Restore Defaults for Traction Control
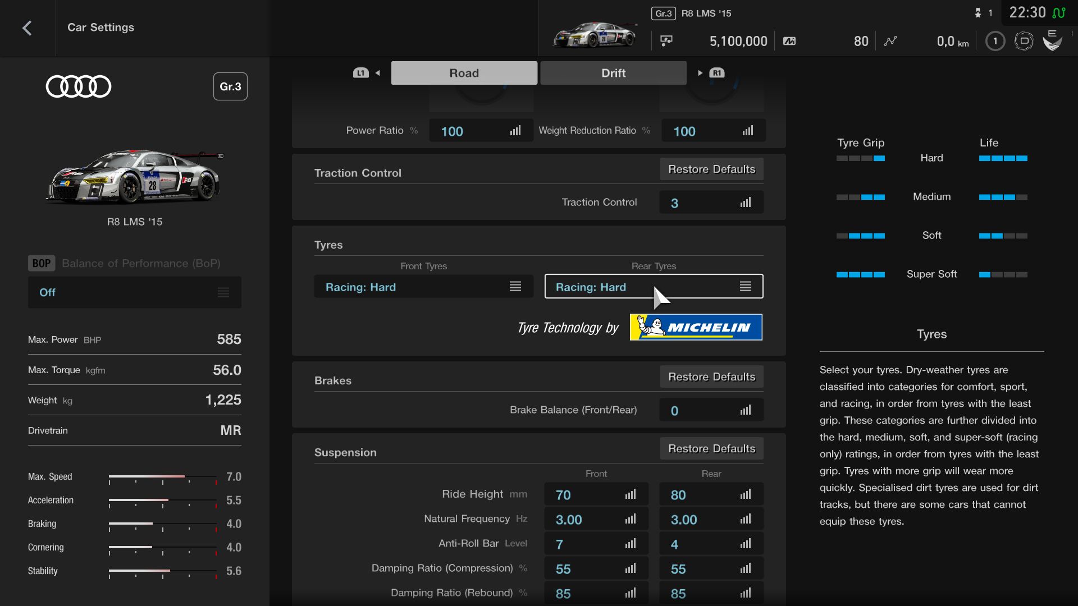The width and height of the screenshot is (1078, 606). pos(711,169)
